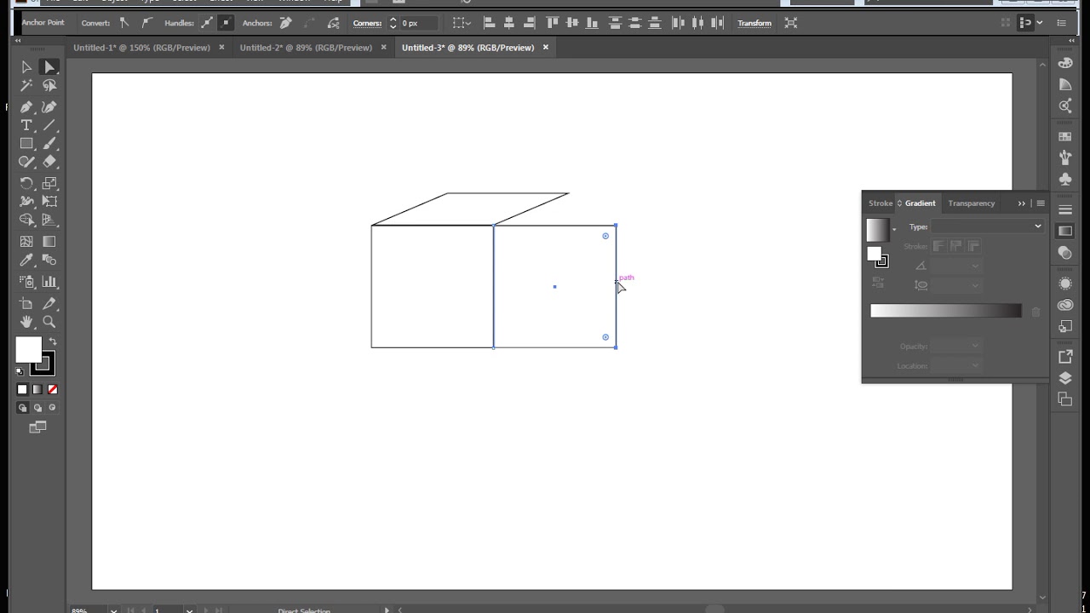Select the Mesh tool
The width and height of the screenshot is (1090, 613).
pos(26,242)
